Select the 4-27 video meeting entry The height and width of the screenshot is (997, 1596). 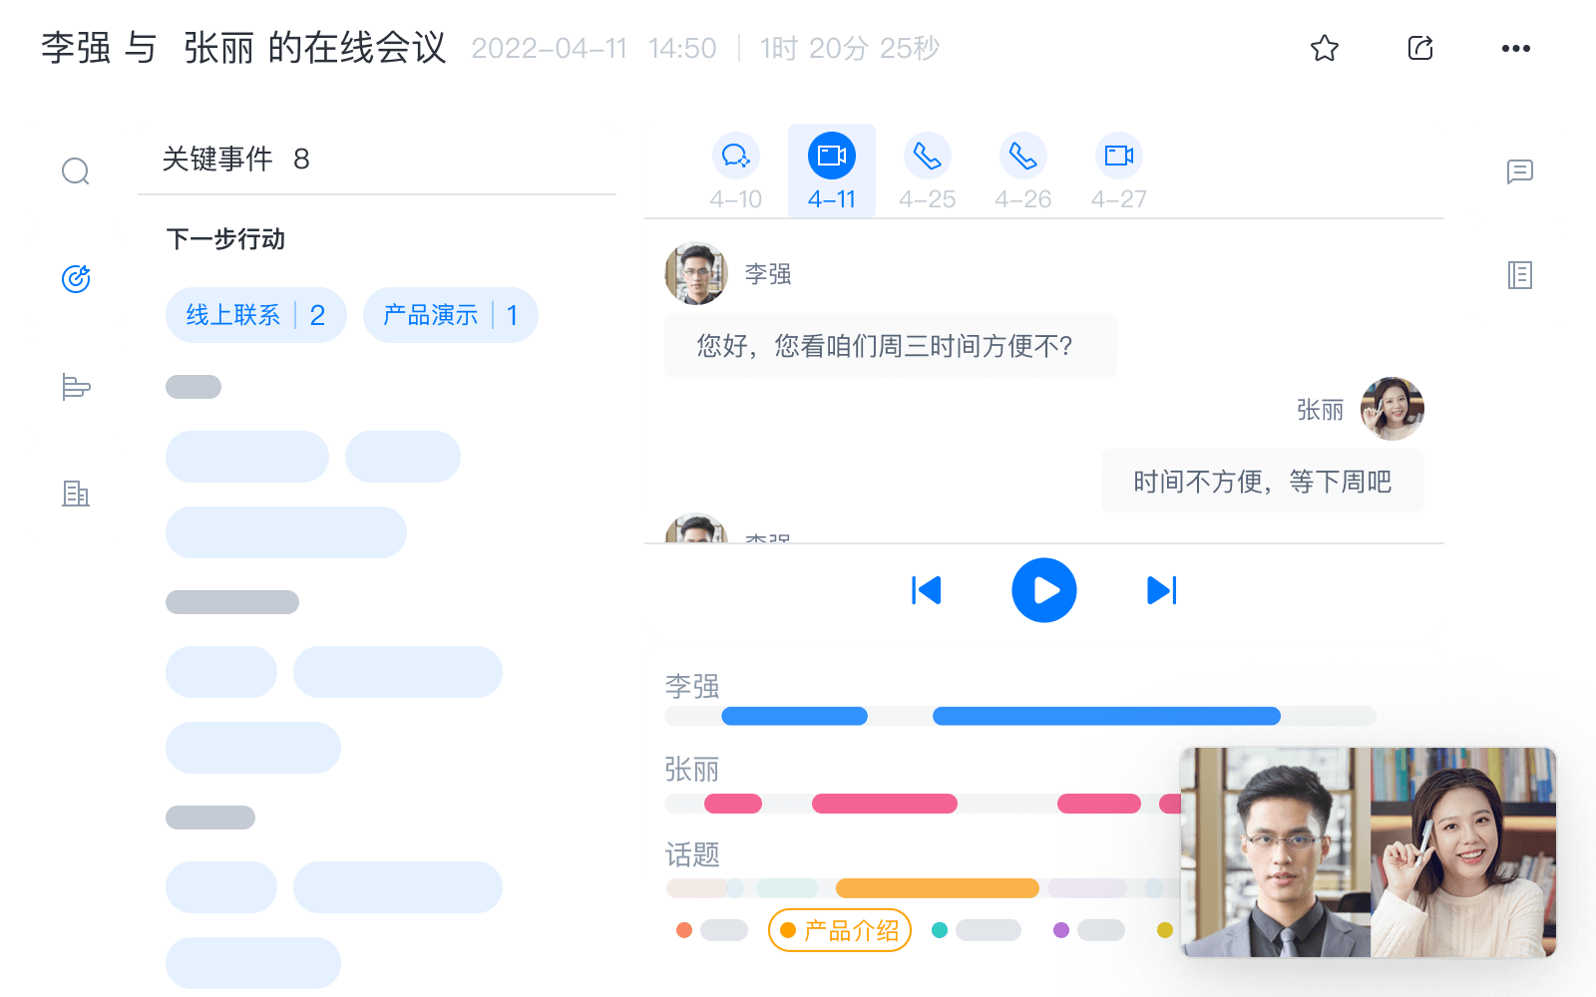click(x=1118, y=169)
